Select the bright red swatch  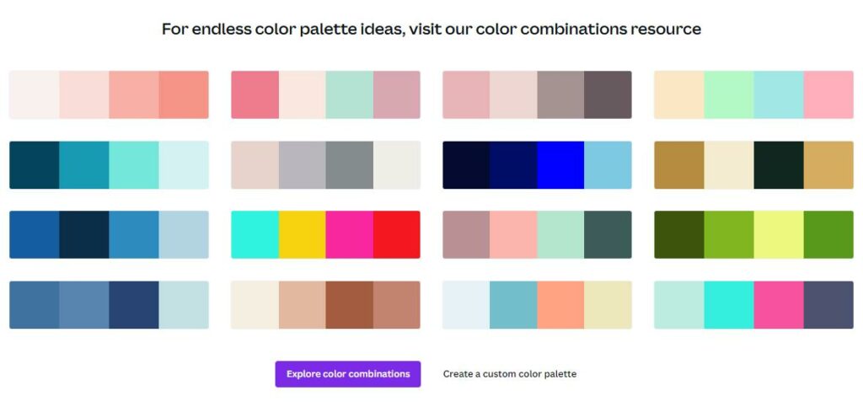(x=397, y=234)
